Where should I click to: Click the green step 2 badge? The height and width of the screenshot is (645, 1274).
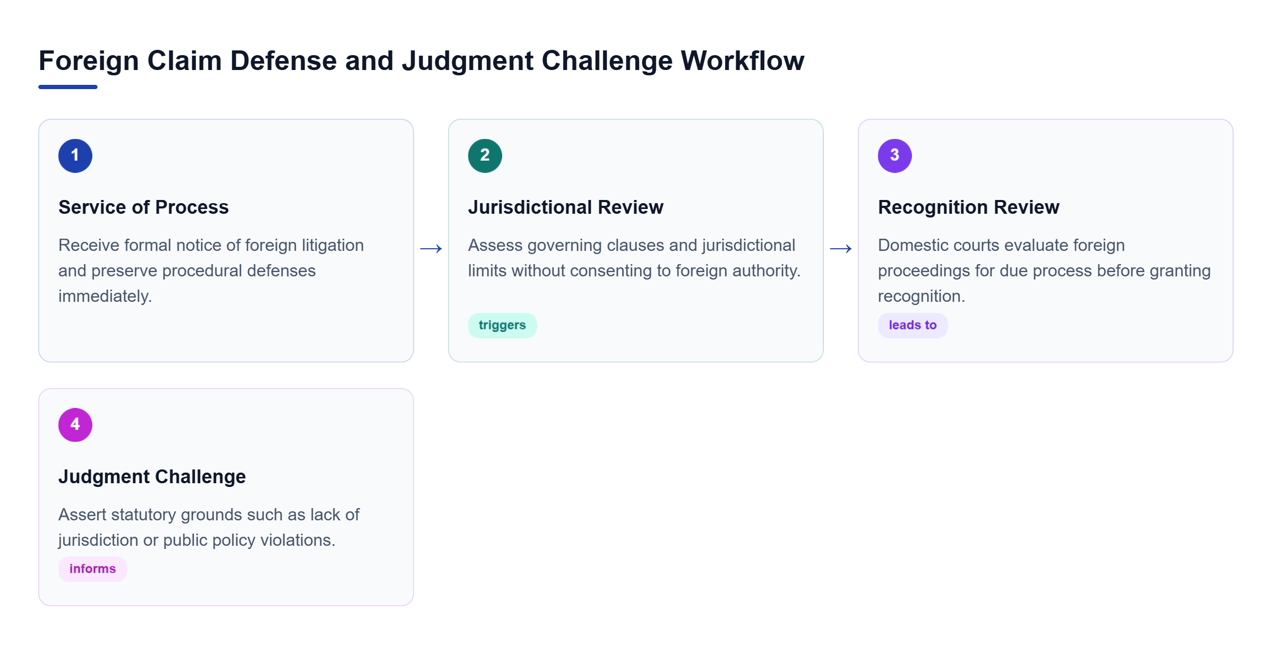pos(485,156)
